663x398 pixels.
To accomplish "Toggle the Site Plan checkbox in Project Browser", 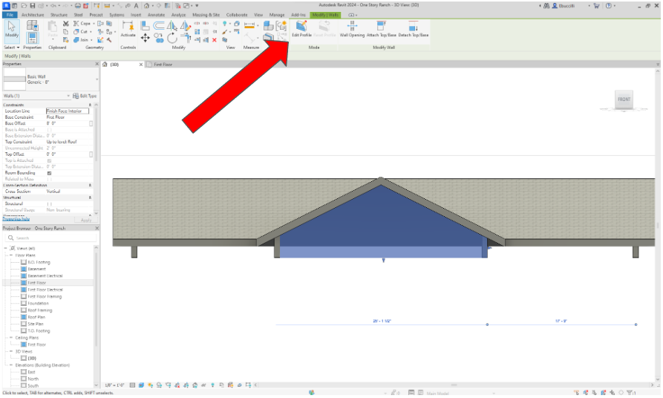I will point(24,324).
